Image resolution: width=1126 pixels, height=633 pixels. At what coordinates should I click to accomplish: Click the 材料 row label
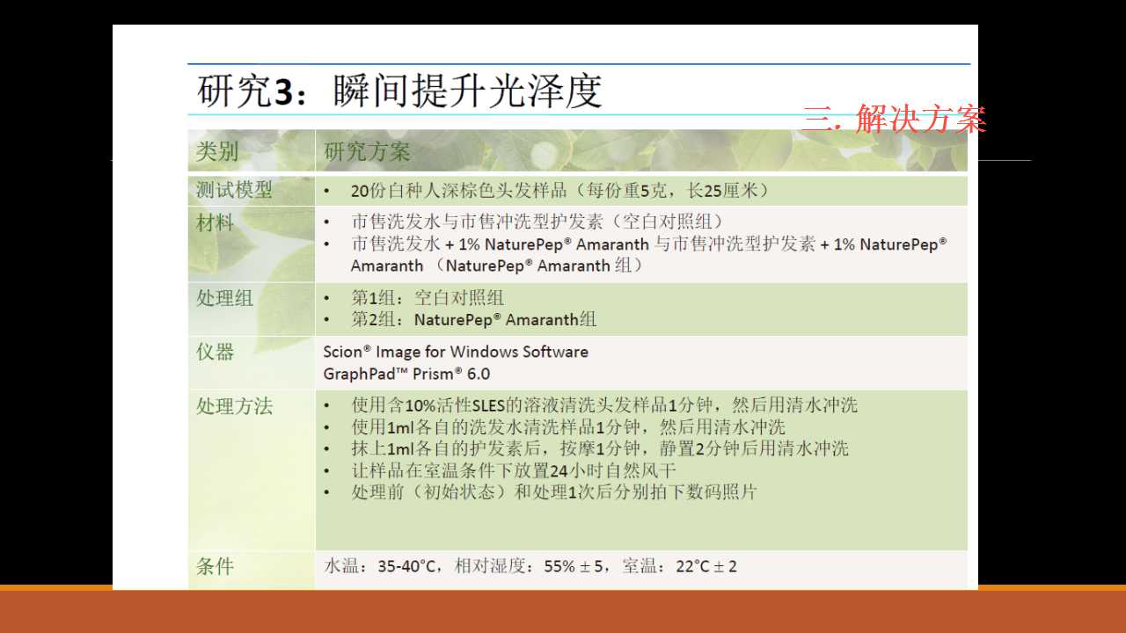pyautogui.click(x=216, y=223)
